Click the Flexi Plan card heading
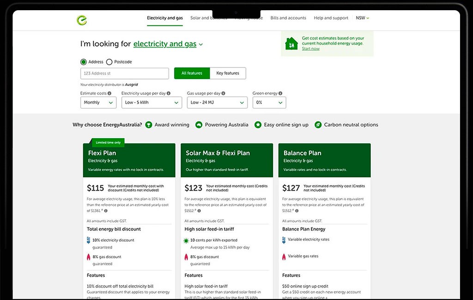Image resolution: width=473 pixels, height=300 pixels. [x=102, y=153]
